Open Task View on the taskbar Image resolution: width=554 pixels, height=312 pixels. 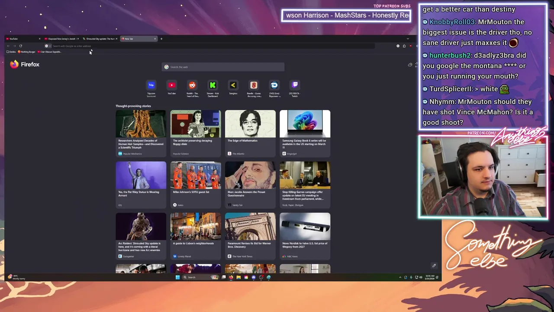tap(224, 277)
